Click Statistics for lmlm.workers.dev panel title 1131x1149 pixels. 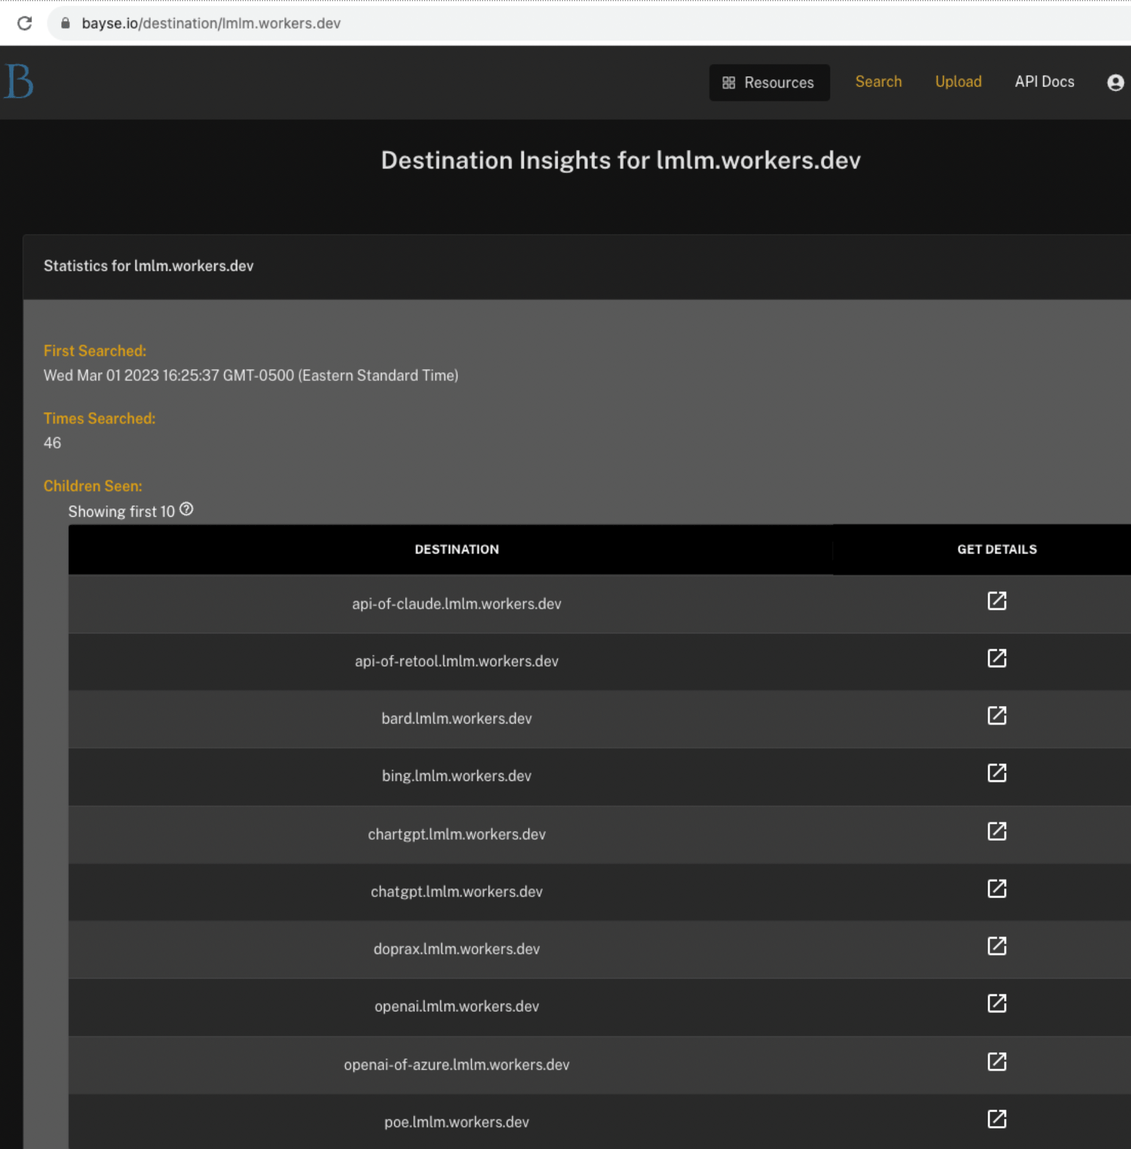tap(148, 266)
